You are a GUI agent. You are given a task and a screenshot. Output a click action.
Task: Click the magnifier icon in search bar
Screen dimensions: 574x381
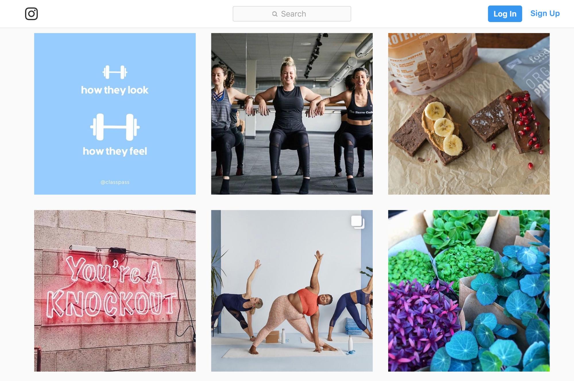pyautogui.click(x=275, y=14)
